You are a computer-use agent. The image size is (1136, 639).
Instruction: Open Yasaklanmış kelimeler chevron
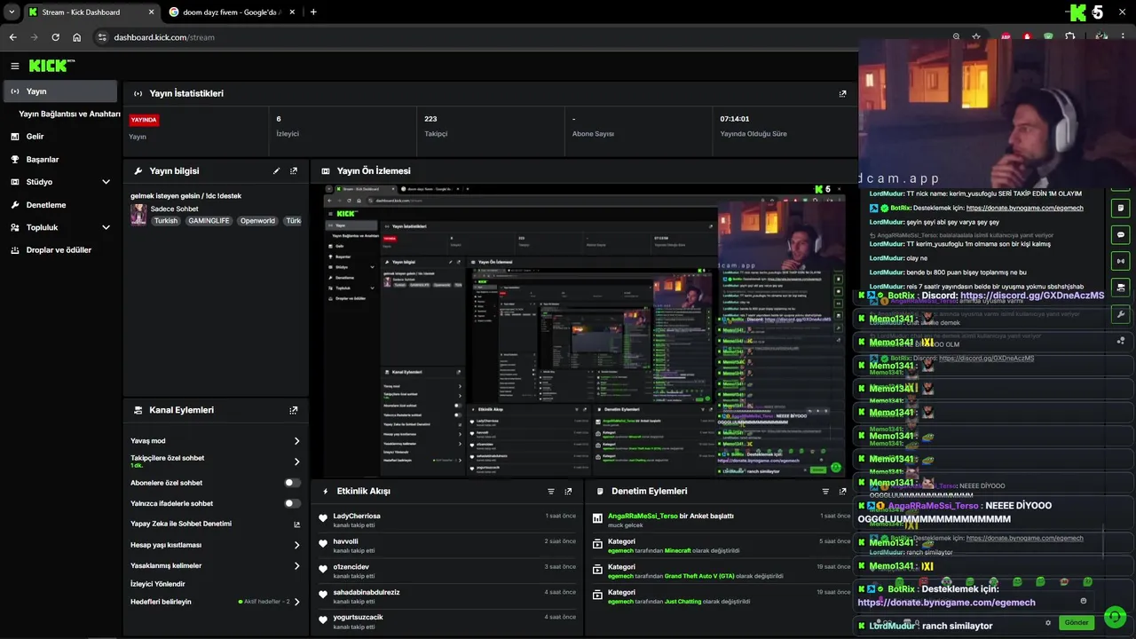pos(296,565)
